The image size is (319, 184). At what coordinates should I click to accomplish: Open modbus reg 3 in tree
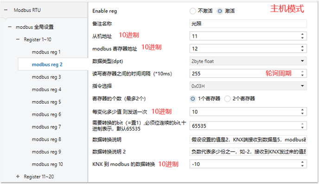pos(46,77)
